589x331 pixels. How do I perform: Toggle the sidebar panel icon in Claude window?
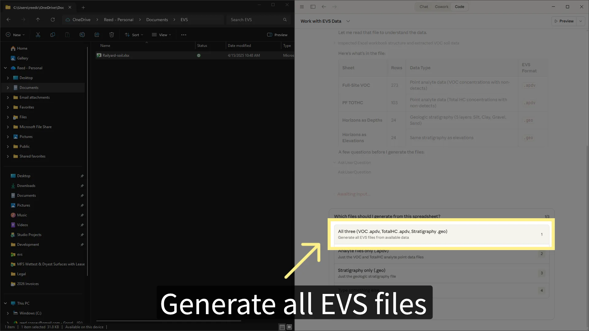click(313, 7)
